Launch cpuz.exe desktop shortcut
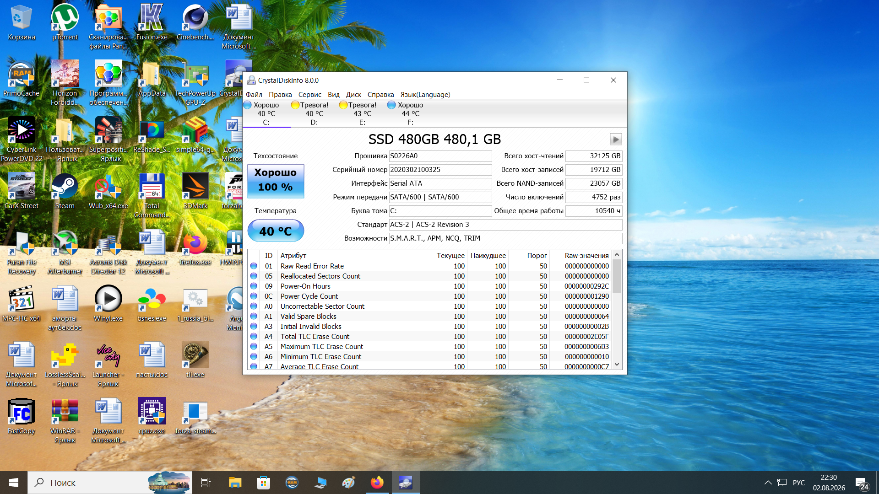879x494 pixels. (x=152, y=417)
